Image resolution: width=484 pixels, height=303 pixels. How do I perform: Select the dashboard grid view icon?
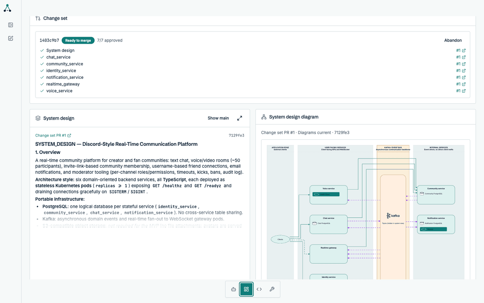pos(246,289)
